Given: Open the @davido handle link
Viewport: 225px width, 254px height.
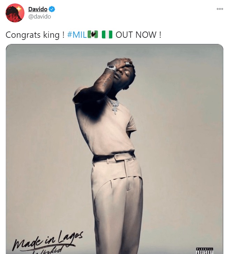Looking at the screenshot, I should (39, 16).
